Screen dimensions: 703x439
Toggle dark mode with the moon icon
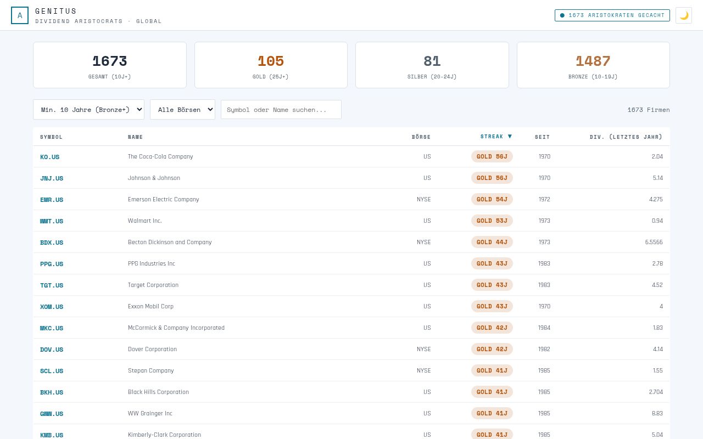(x=684, y=15)
